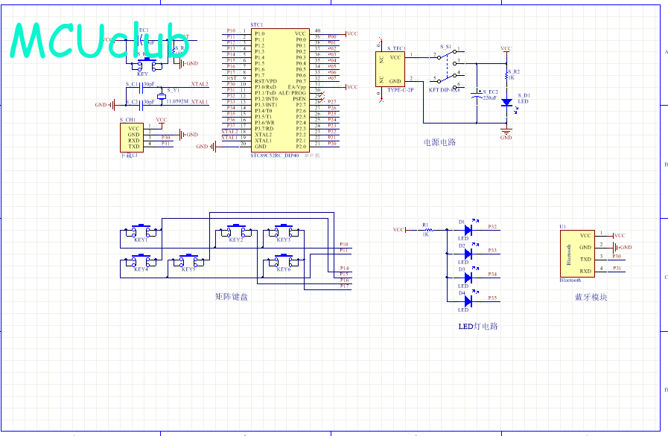Viewport: 668px width, 436px height.
Task: Click the P27 net label at pin 28
Action: click(332, 102)
